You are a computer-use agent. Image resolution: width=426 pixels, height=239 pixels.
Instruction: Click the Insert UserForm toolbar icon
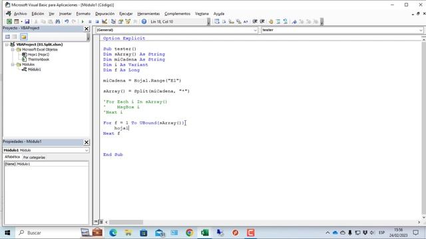(16, 21)
